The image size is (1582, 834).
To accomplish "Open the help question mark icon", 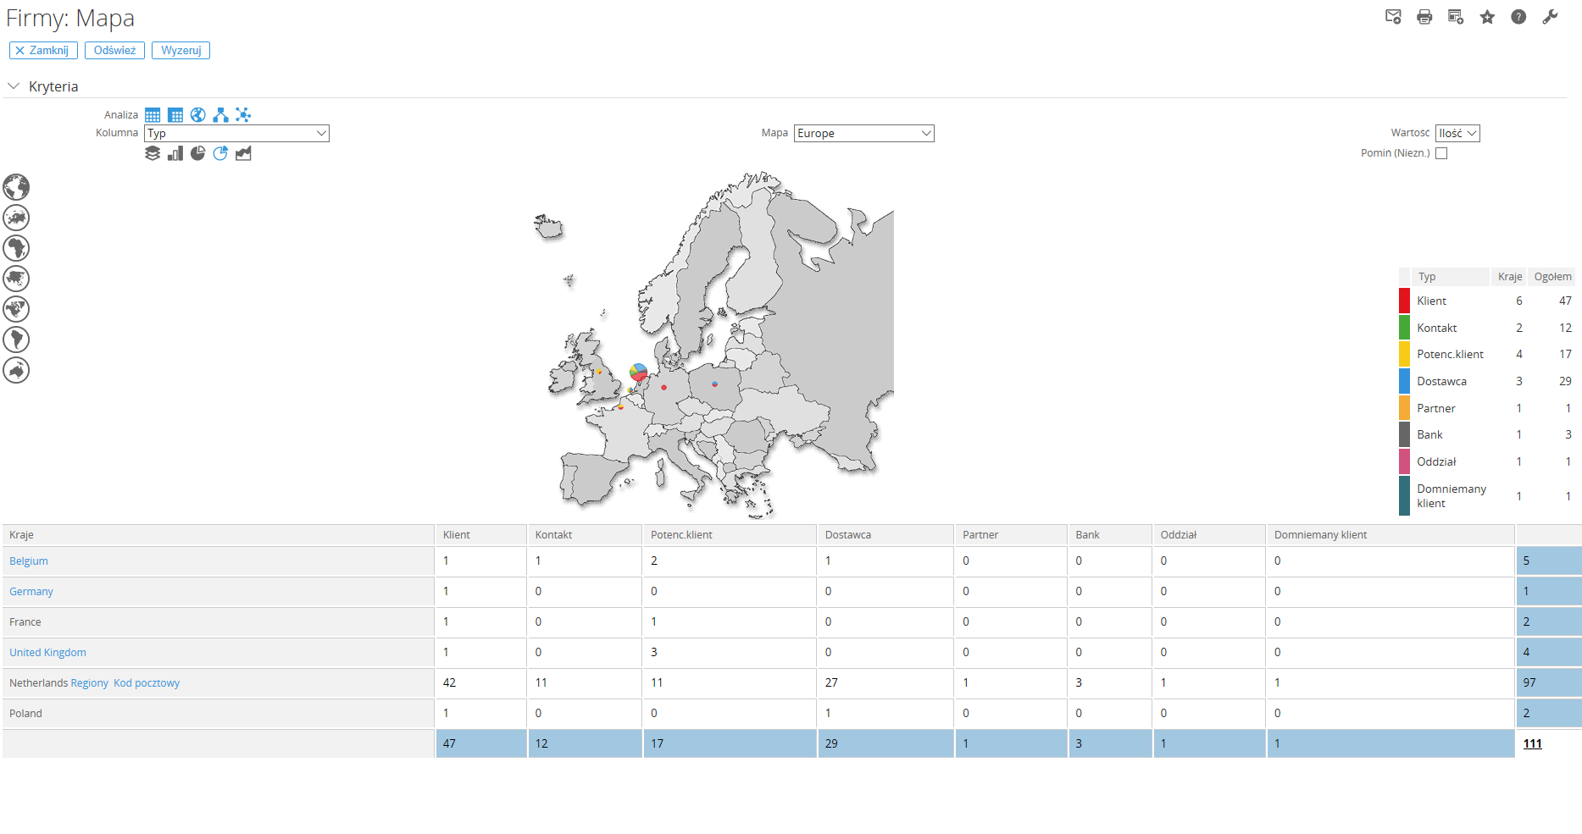I will coord(1518,17).
